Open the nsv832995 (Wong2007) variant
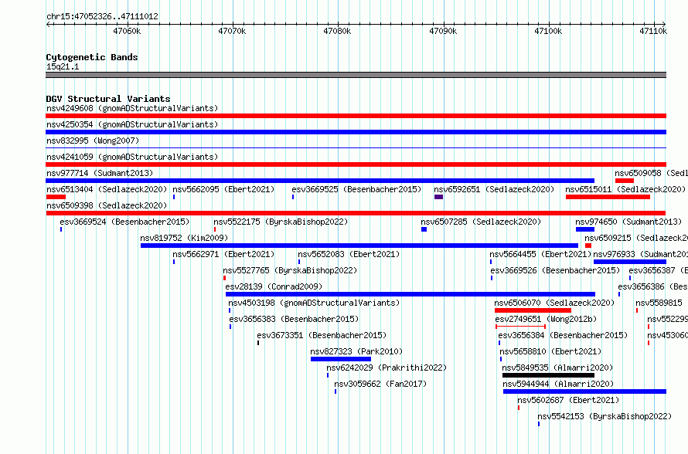This screenshot has width=688, height=454. (93, 141)
